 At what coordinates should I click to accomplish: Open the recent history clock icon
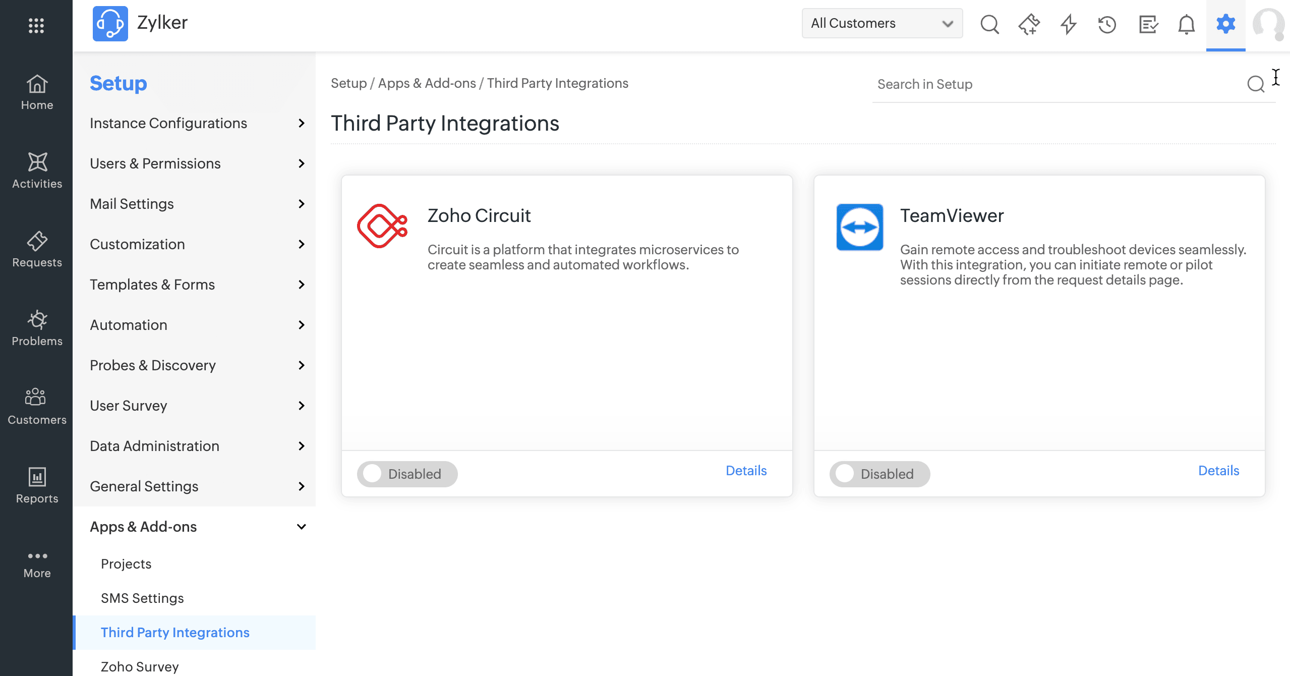tap(1107, 24)
